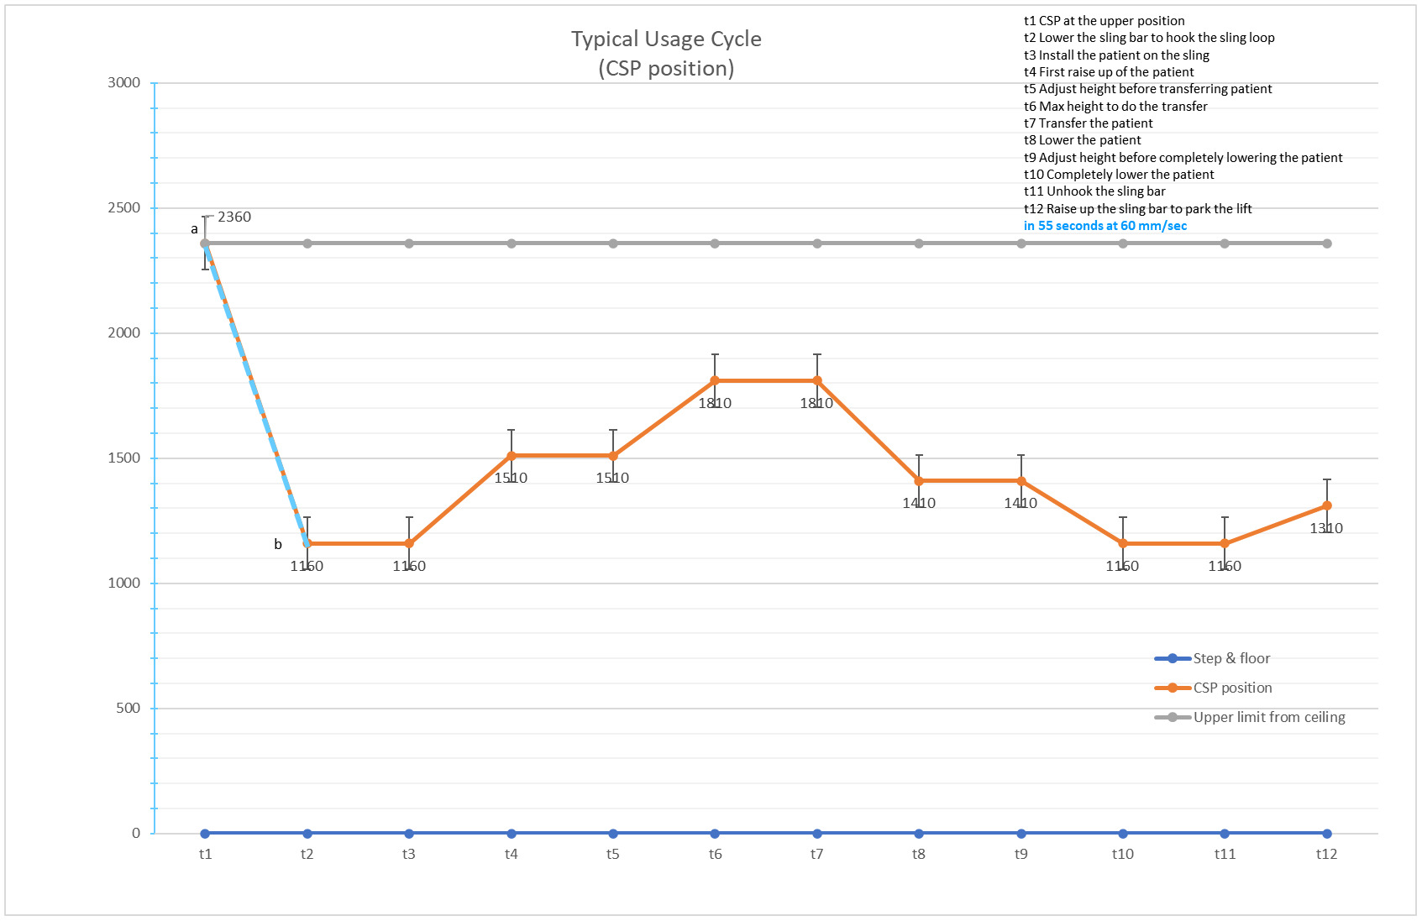Click the 500 vertical axis value
The height and width of the screenshot is (921, 1422).
coord(128,708)
